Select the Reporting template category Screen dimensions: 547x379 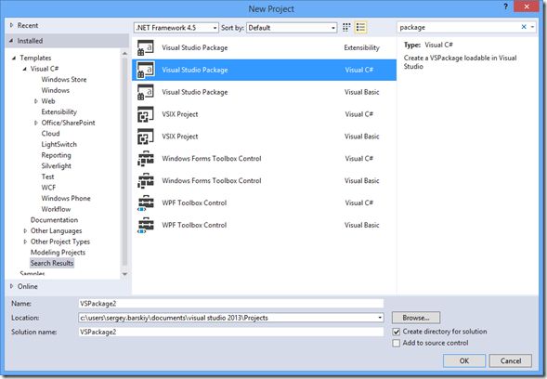(56, 155)
